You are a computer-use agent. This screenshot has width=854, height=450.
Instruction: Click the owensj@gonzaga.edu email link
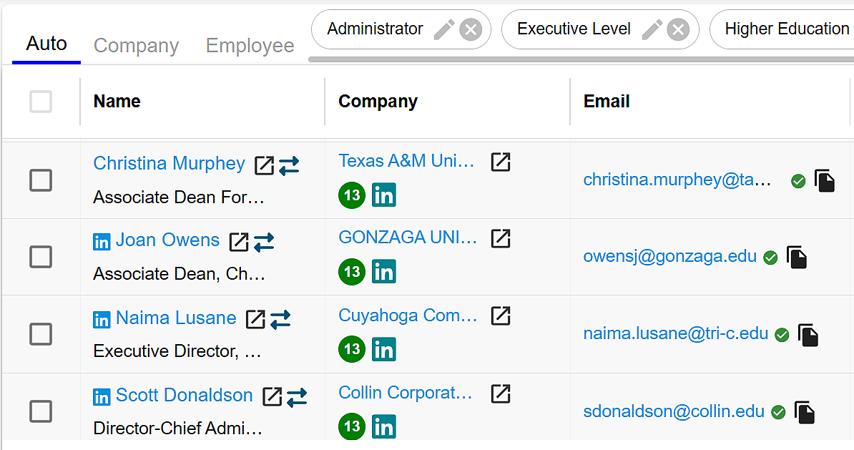click(x=670, y=257)
